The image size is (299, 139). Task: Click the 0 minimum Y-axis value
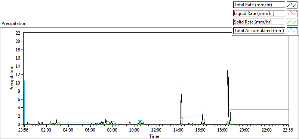pyautogui.click(x=19, y=124)
